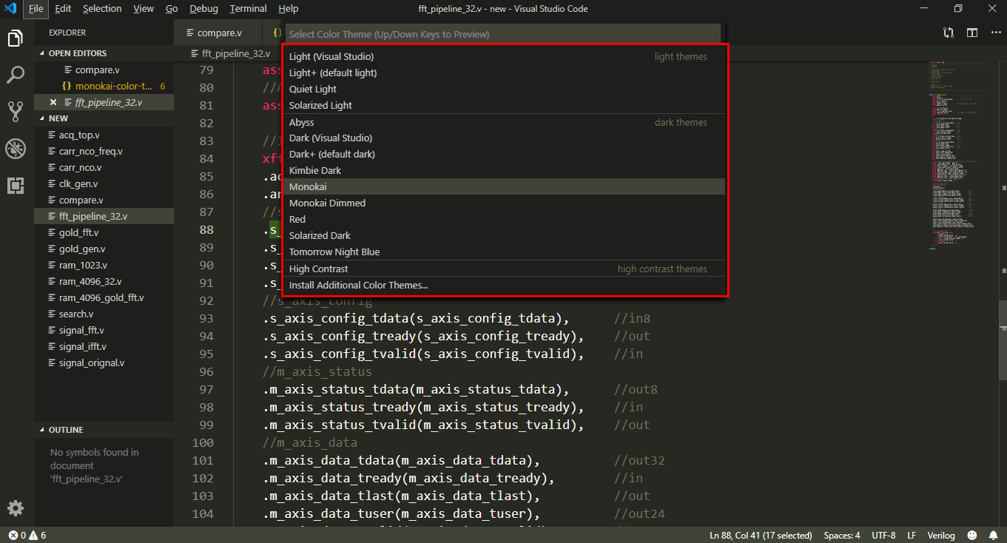The height and width of the screenshot is (543, 1007).
Task: Select Dark+ (default dark) theme
Action: point(503,154)
